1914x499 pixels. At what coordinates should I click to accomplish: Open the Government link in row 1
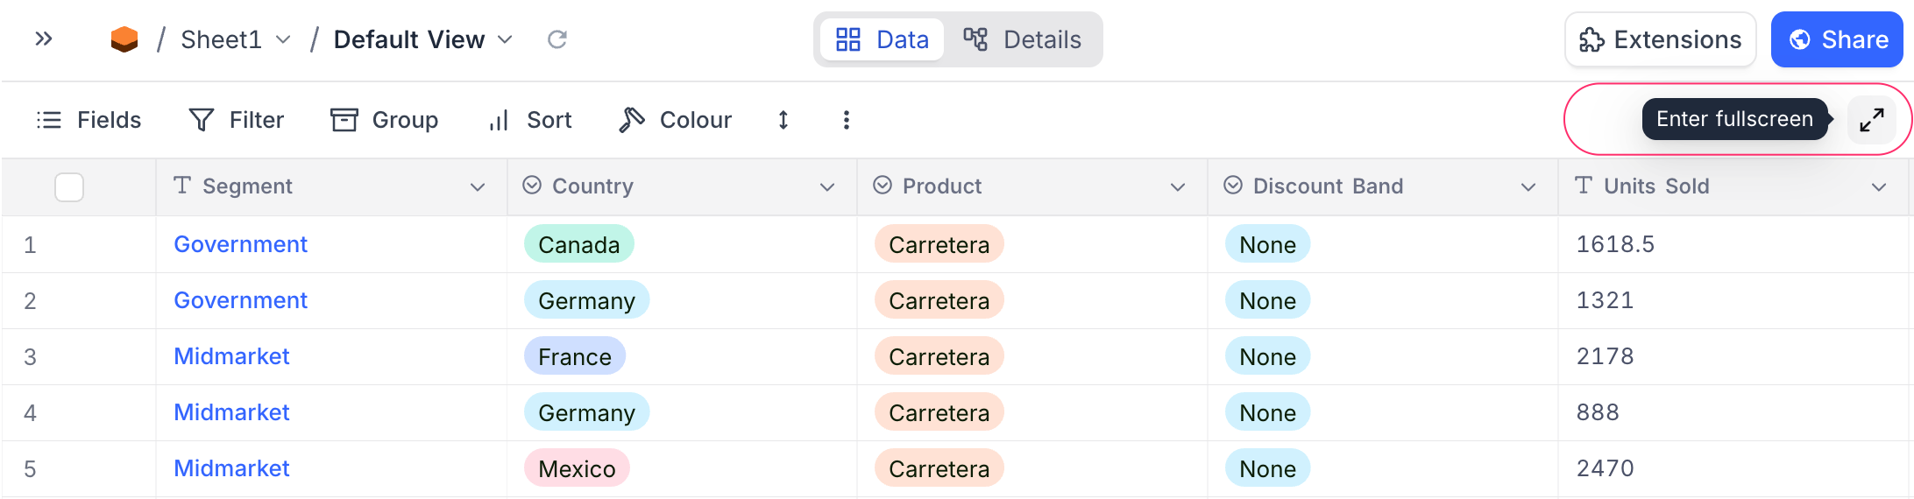click(240, 244)
